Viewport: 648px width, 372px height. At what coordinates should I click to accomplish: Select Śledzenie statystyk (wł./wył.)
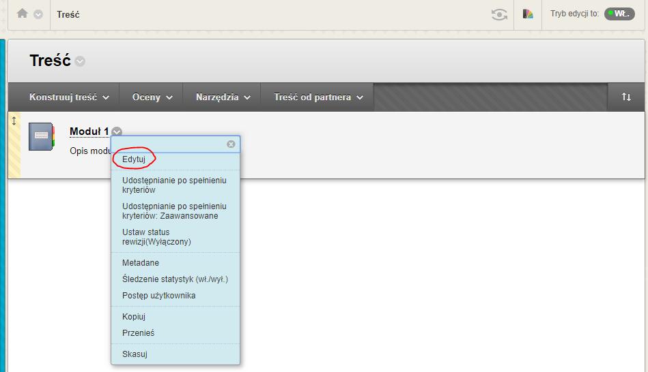pyautogui.click(x=175, y=279)
